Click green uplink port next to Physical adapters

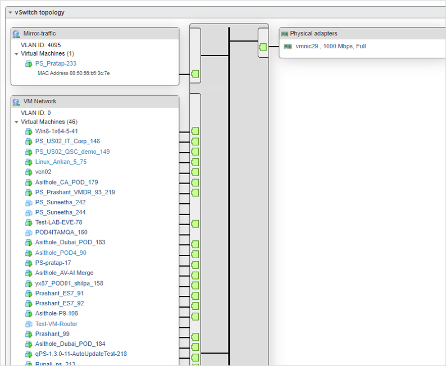pyautogui.click(x=263, y=47)
